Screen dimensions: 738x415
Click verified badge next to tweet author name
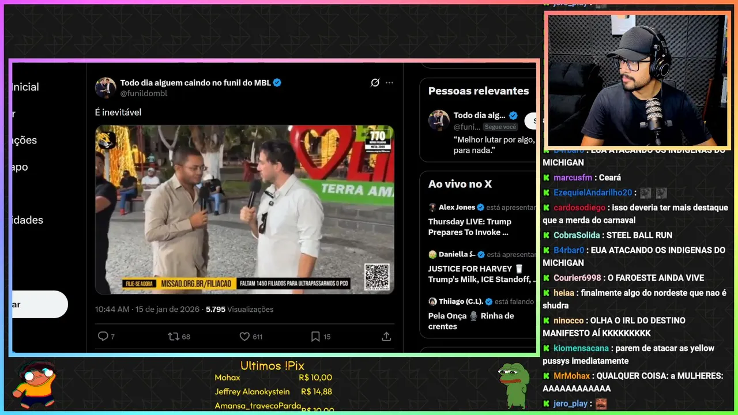pos(277,82)
